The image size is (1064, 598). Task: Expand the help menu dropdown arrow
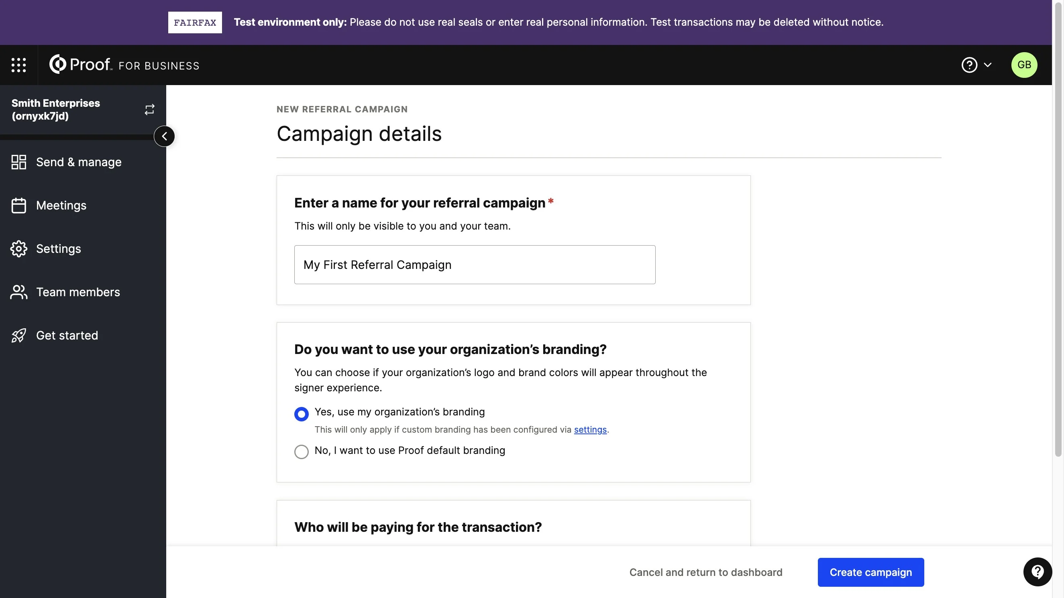coord(987,65)
